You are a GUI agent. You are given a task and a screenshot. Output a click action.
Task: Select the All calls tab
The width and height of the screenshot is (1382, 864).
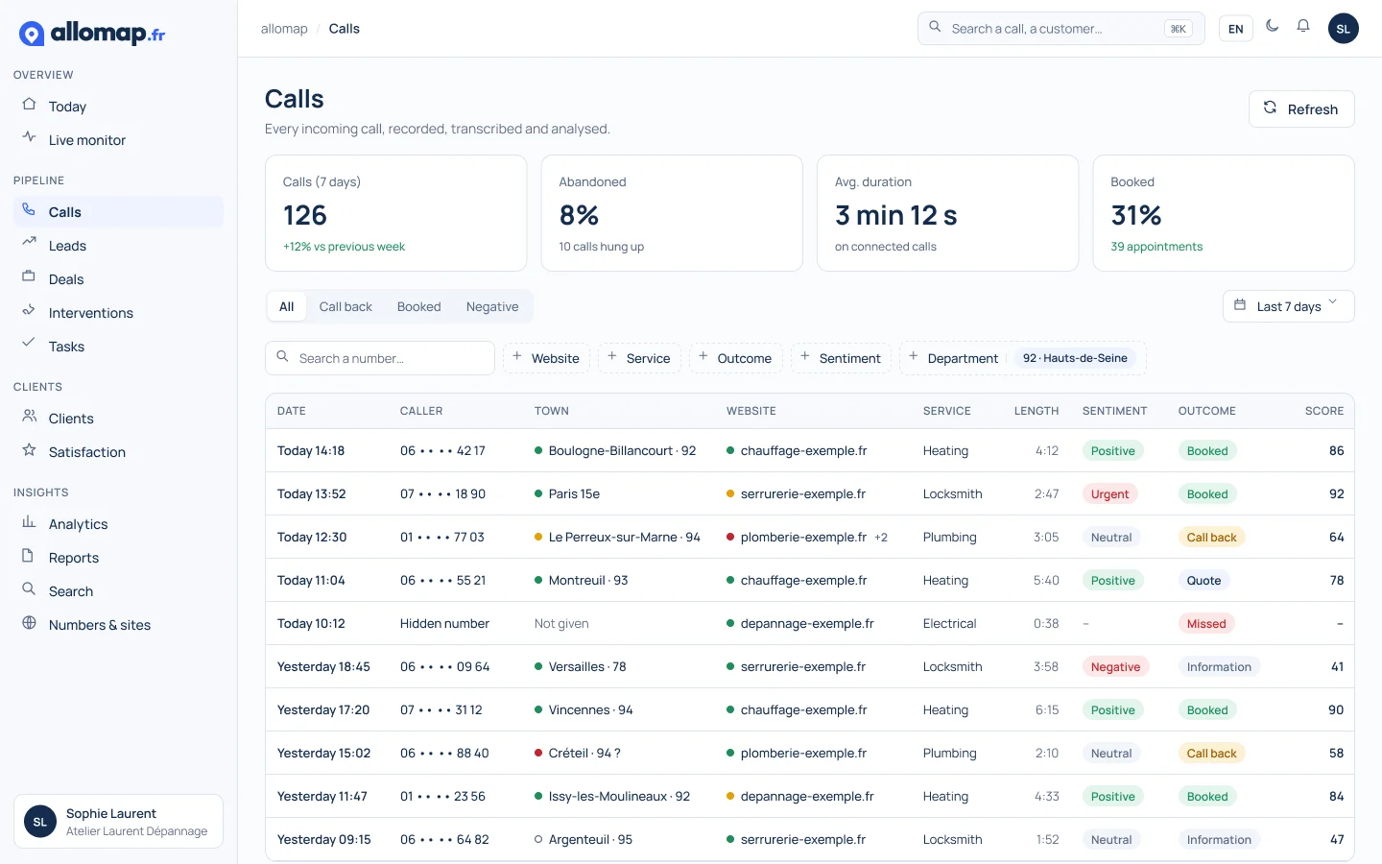(287, 306)
